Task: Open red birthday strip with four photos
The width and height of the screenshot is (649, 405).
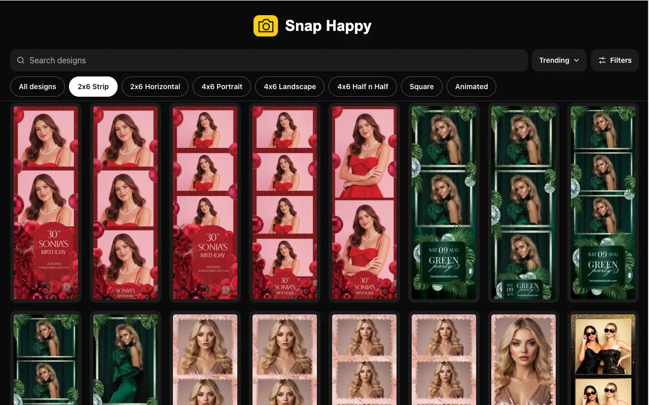Action: (285, 202)
